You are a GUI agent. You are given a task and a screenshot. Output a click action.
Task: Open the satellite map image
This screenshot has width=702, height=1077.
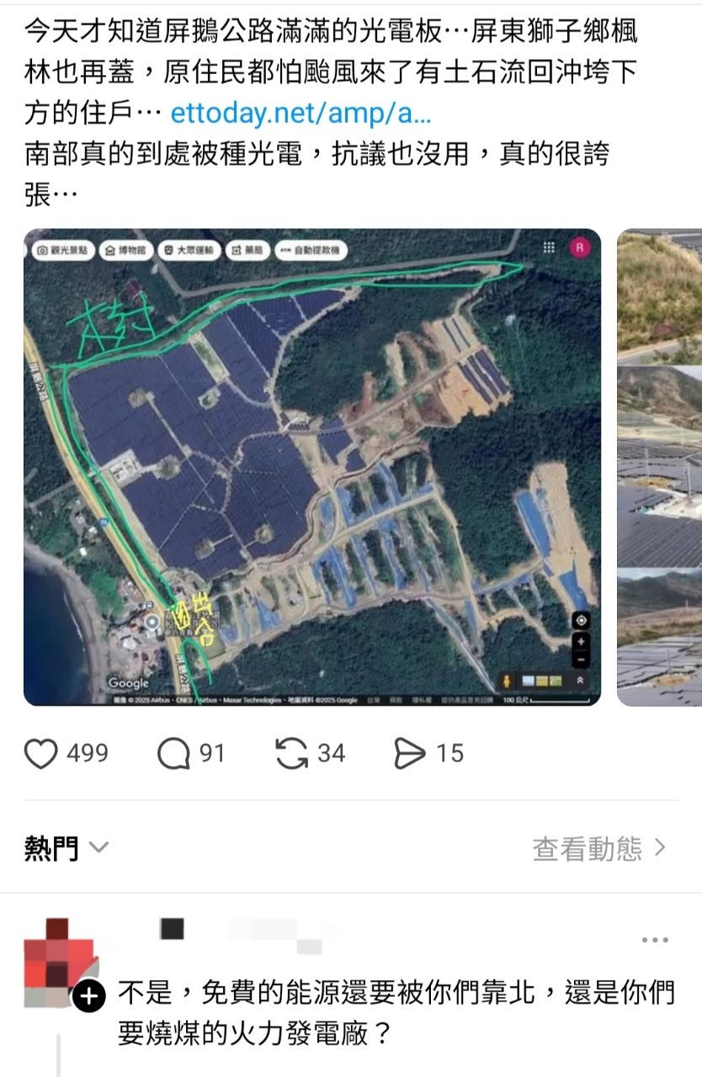click(x=312, y=467)
